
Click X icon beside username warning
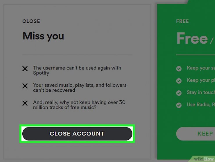click(x=25, y=69)
